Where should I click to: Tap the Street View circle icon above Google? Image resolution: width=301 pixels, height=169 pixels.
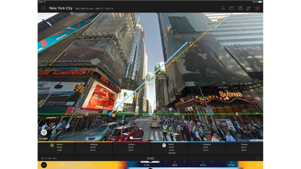[x=44, y=133]
